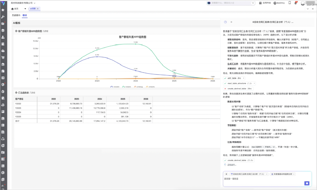Start a new chat with the plus icon

point(231,22)
